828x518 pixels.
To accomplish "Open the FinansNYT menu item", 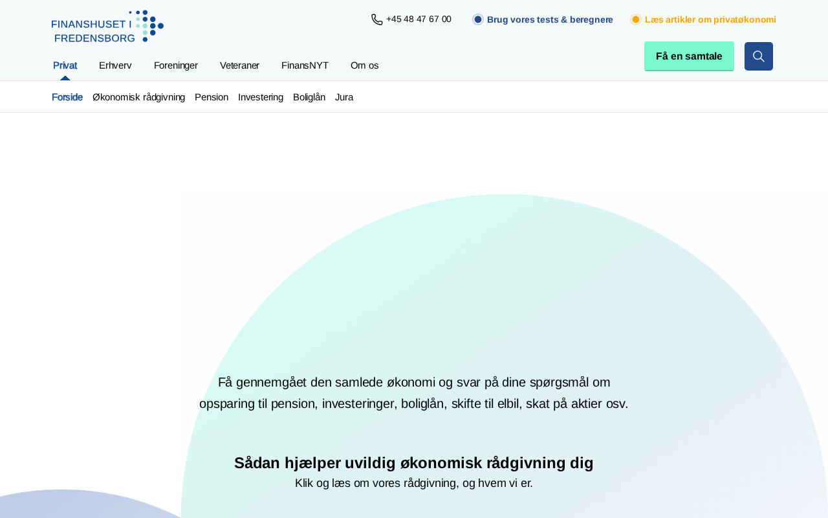I will 305,65.
